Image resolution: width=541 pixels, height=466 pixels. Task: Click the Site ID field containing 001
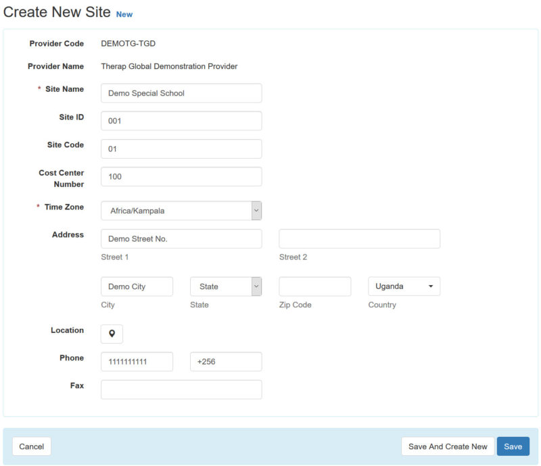(181, 121)
